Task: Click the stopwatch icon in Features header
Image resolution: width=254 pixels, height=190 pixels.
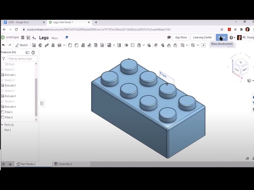Action: [33, 53]
